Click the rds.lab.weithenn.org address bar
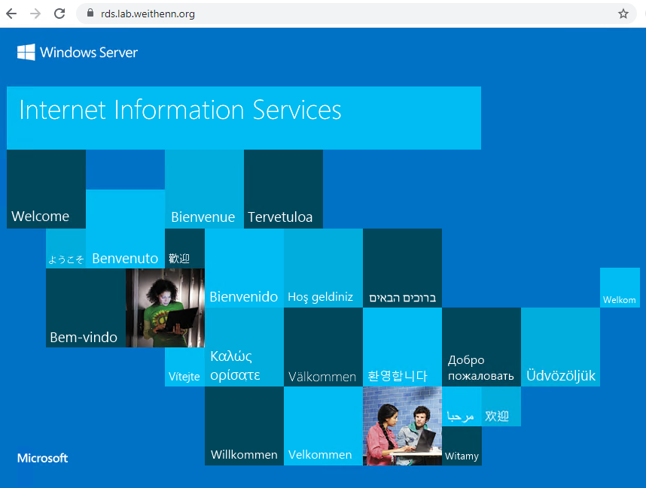This screenshot has width=646, height=488. pos(356,14)
